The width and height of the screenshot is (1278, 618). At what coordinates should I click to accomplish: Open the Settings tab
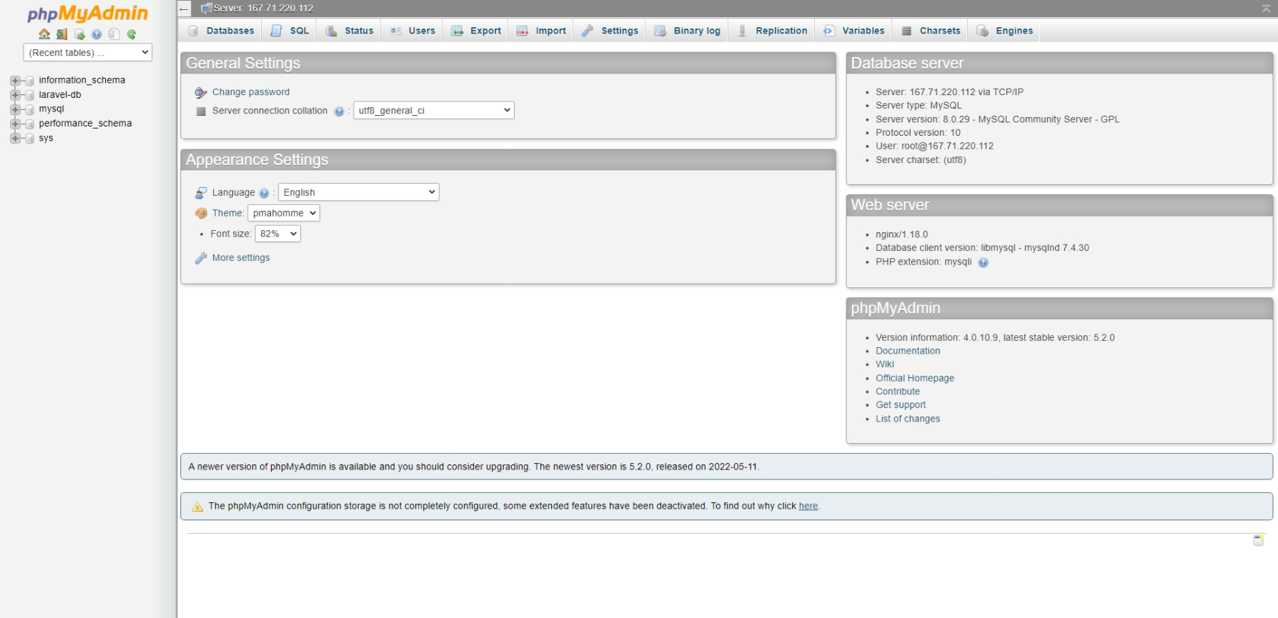pyautogui.click(x=610, y=31)
